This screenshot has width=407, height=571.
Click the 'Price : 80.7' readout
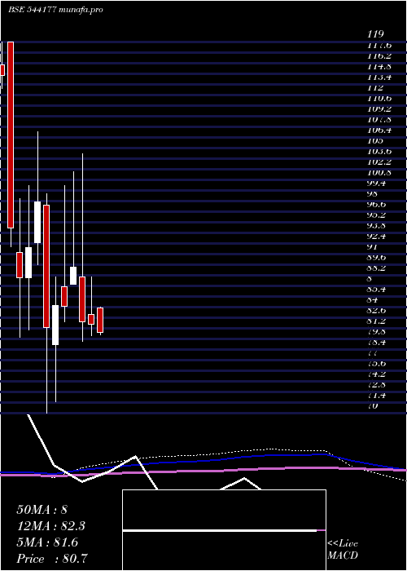tap(52, 558)
